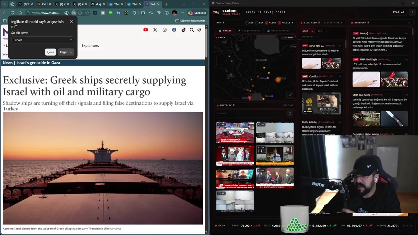Uncheck the ALERT checkbox
This screenshot has height=235, width=418.
point(267,23)
